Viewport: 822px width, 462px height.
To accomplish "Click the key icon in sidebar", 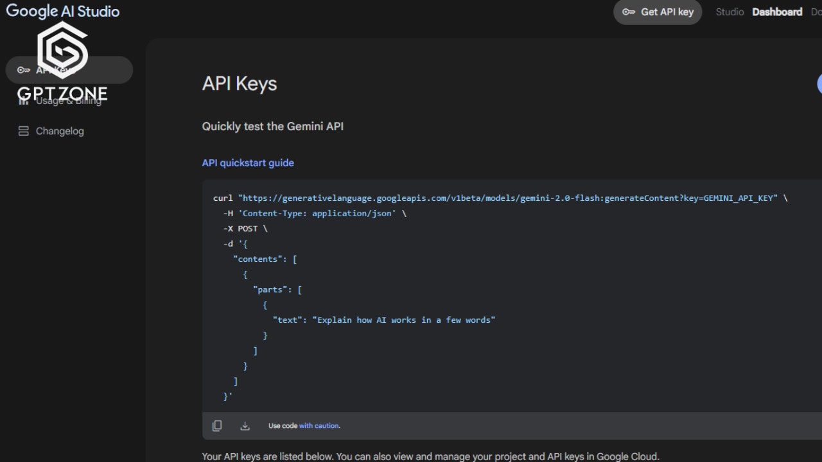I will coord(24,70).
